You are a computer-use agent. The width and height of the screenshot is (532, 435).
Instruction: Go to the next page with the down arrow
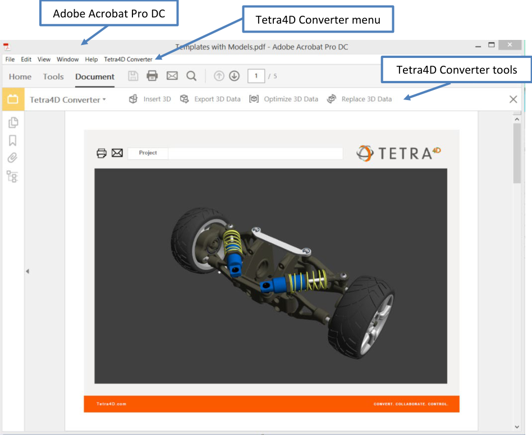pyautogui.click(x=235, y=76)
